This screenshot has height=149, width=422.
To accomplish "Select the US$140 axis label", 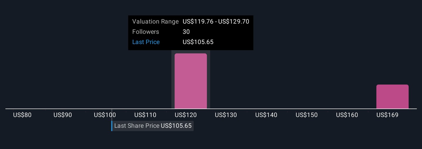I will pyautogui.click(x=266, y=115).
